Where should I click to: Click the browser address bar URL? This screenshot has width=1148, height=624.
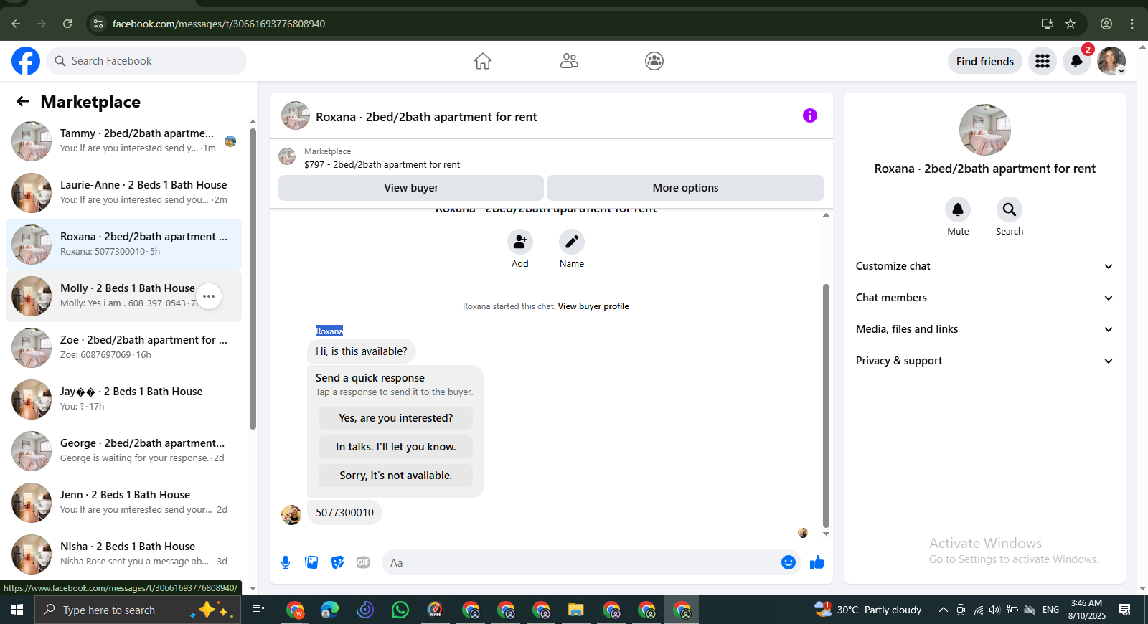tap(219, 24)
